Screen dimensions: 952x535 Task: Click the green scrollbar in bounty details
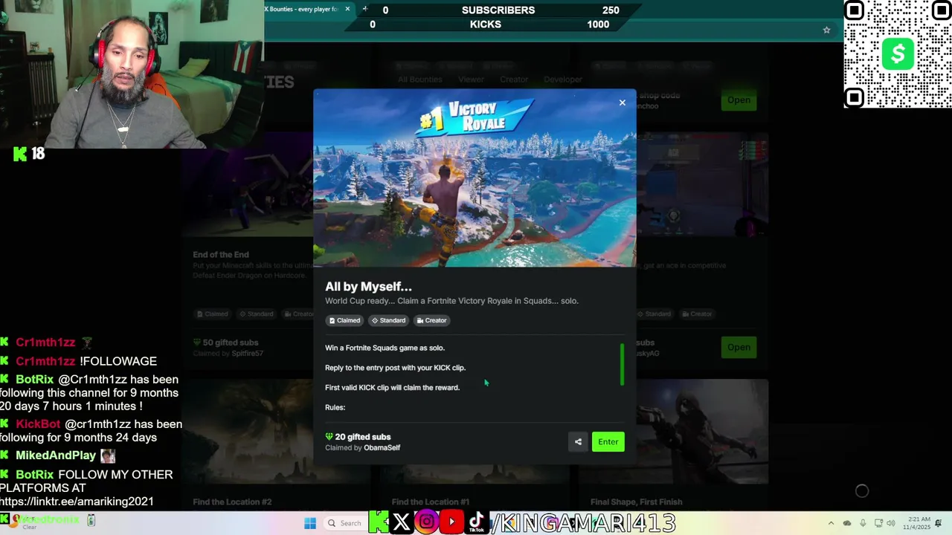click(x=622, y=364)
